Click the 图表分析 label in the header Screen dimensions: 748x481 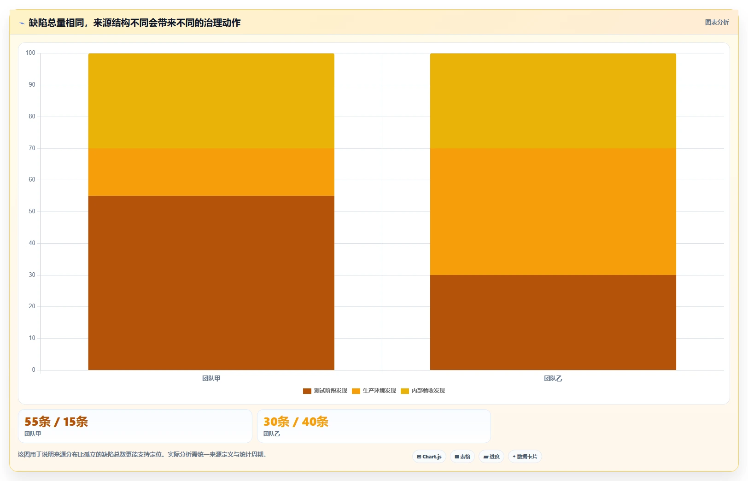(x=717, y=22)
